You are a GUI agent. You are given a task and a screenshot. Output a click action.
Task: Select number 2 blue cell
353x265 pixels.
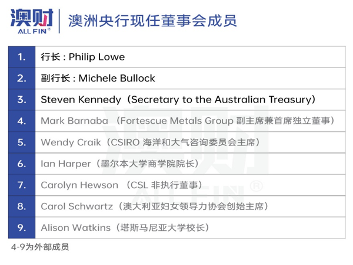point(22,79)
